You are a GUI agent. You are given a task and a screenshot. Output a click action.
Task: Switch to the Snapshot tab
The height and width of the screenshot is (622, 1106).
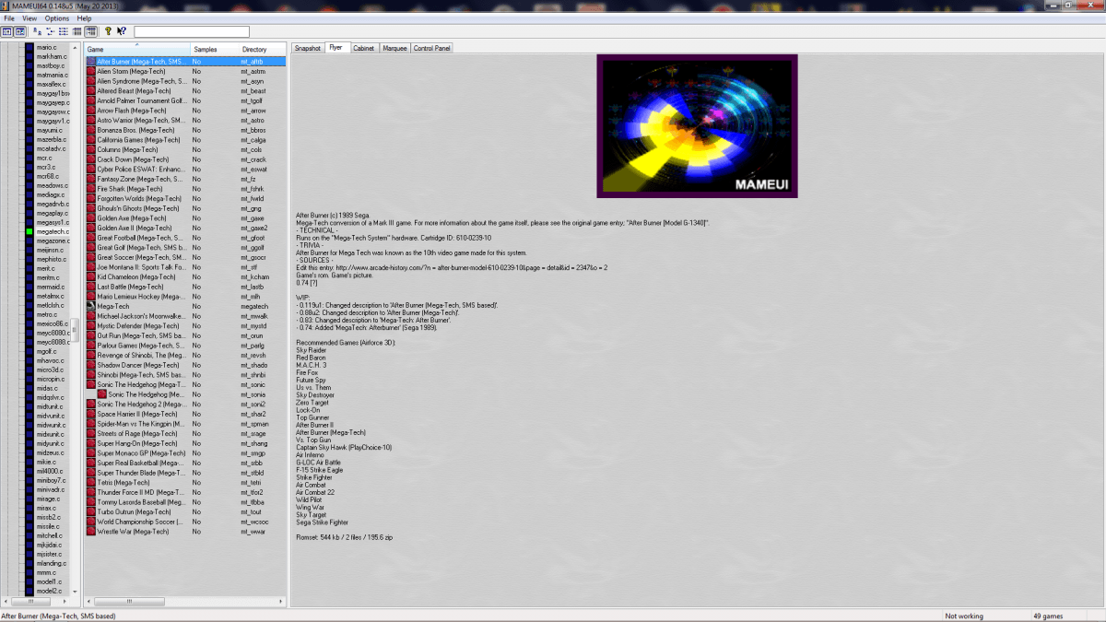tap(307, 48)
